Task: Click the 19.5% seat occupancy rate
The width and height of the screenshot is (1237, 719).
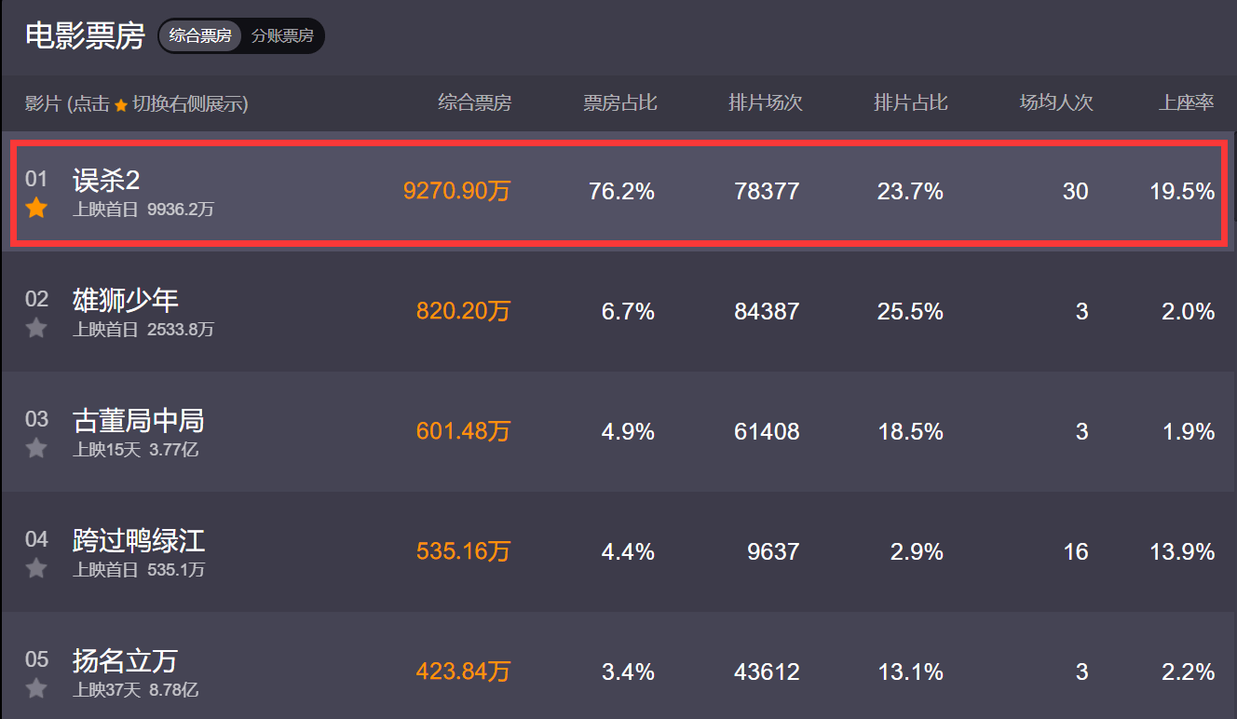Action: (x=1183, y=192)
